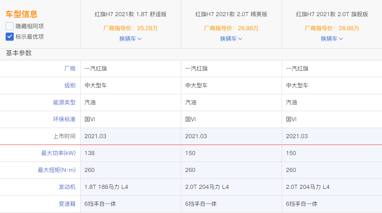Click 中大型车 in the 旗舰版 column
382x213 pixels.
point(297,85)
